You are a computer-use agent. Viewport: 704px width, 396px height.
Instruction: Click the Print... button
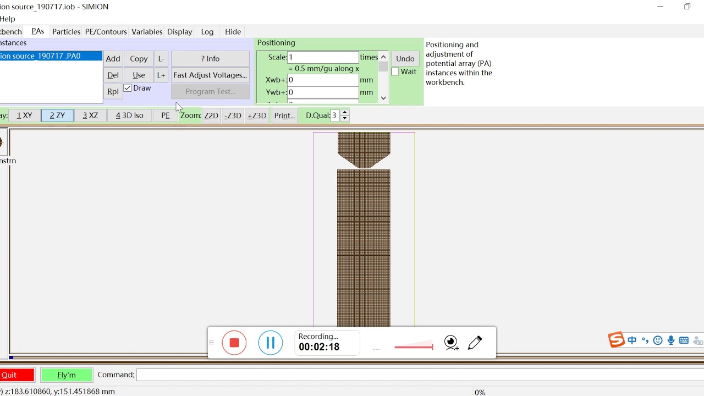pos(284,116)
